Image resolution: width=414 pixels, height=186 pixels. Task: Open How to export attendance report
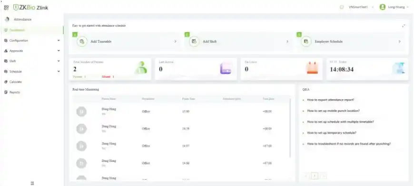tap(331, 100)
